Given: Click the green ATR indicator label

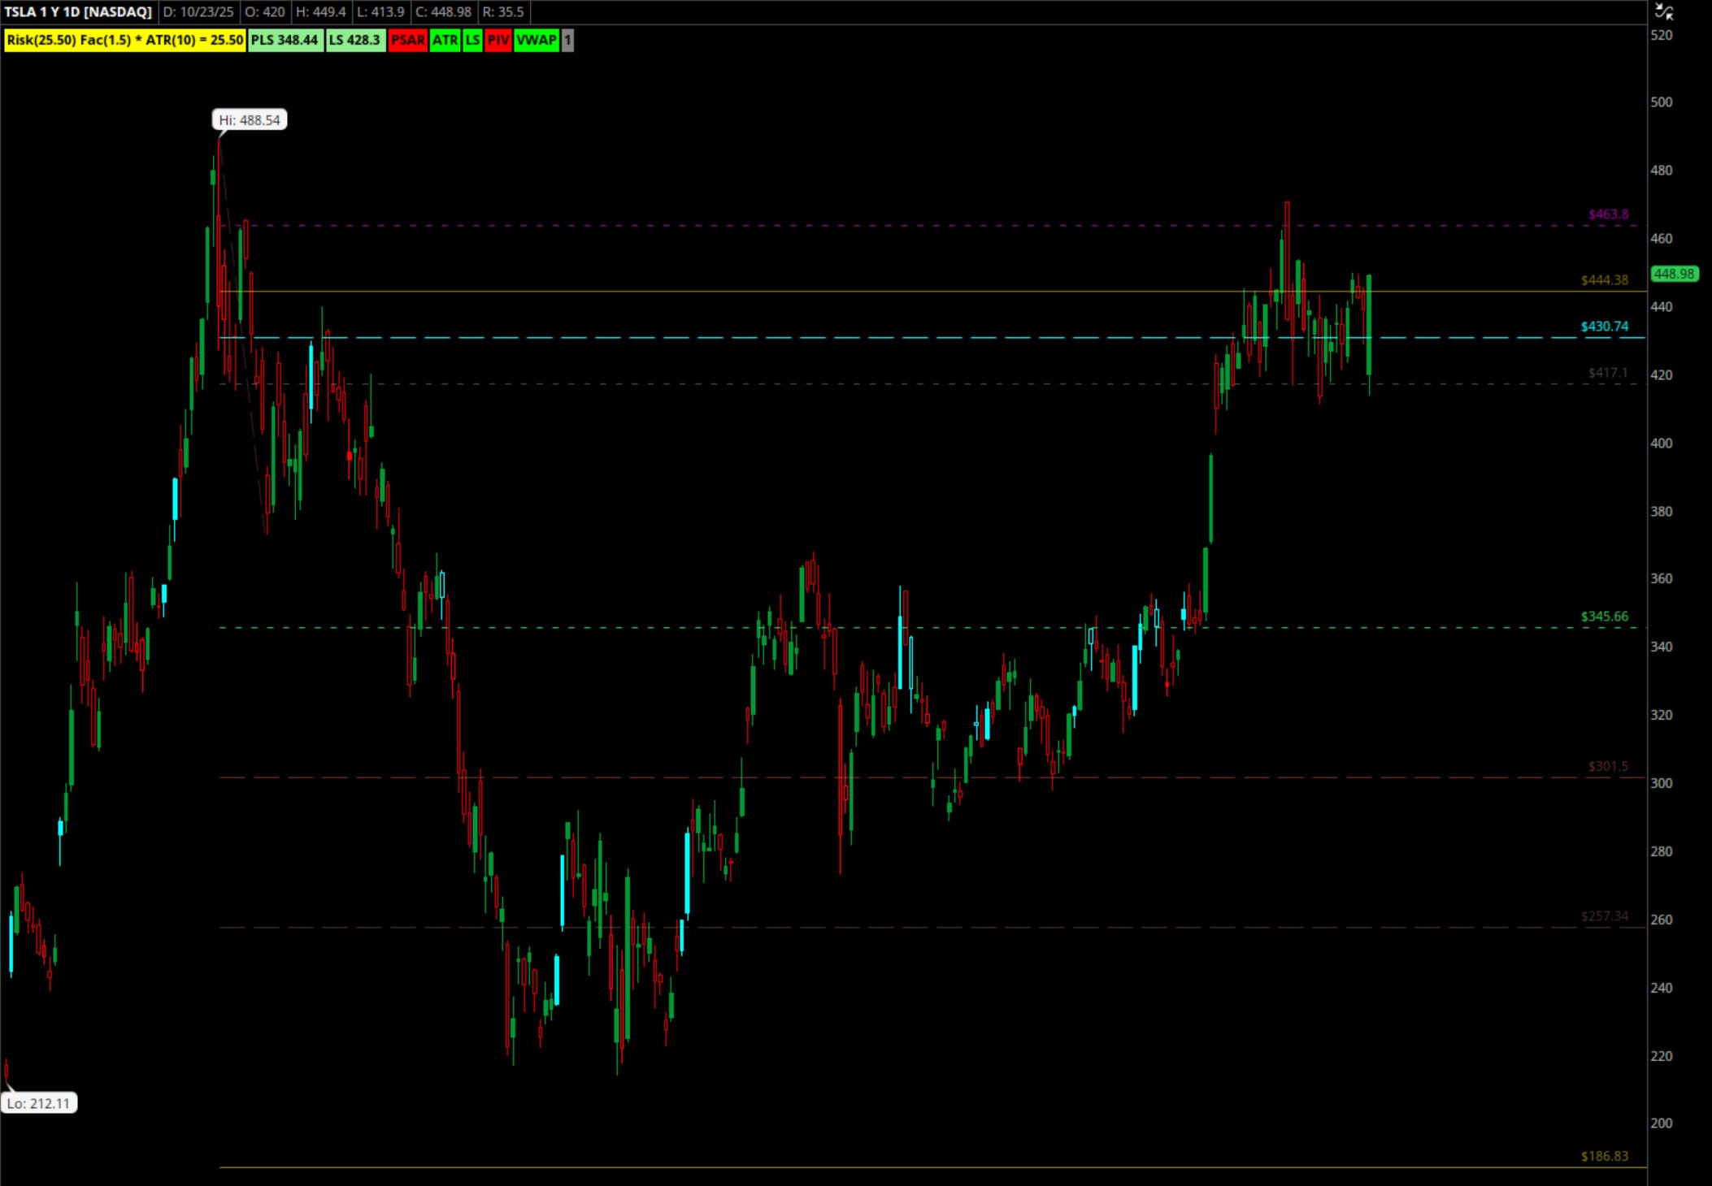Looking at the screenshot, I should click(445, 40).
